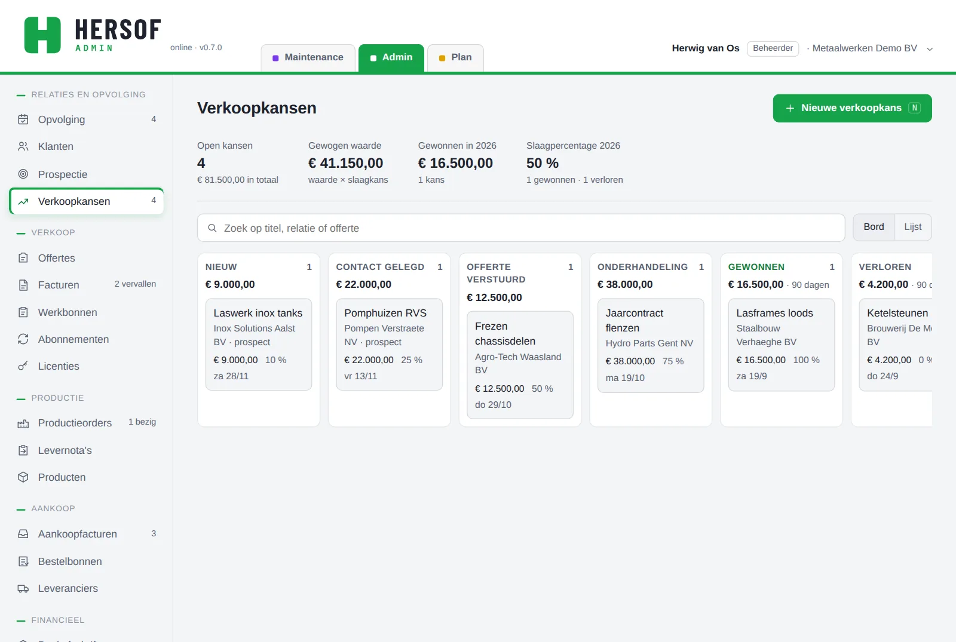Click the '1 bezig' badge on Productieorders
Viewport: 956px width, 642px height.
(142, 422)
